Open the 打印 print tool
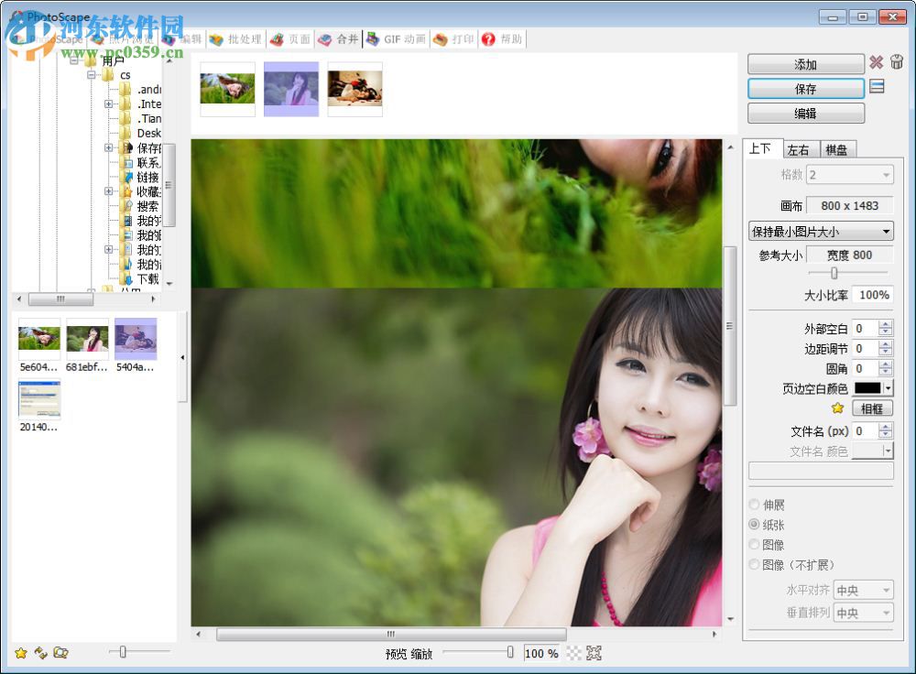Image resolution: width=916 pixels, height=674 pixels. point(453,38)
